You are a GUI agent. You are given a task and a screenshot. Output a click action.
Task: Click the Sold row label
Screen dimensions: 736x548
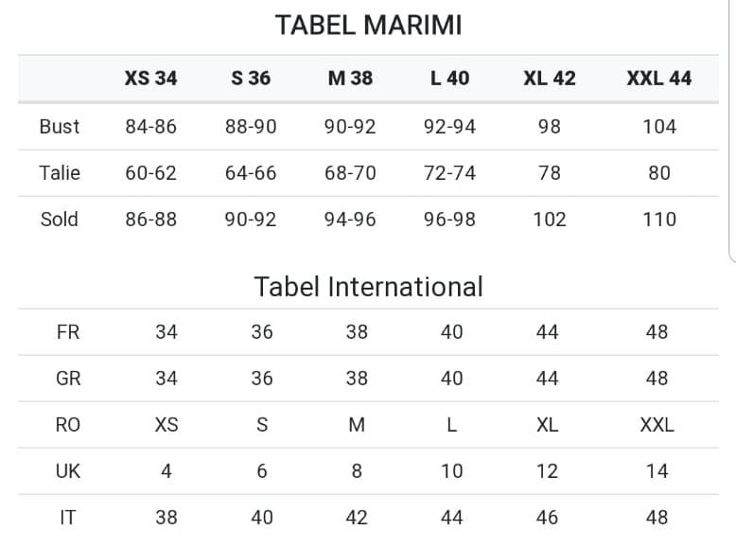60,220
